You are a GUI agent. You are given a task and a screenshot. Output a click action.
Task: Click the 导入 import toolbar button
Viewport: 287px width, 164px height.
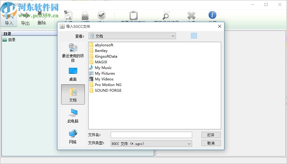[x=9, y=18]
